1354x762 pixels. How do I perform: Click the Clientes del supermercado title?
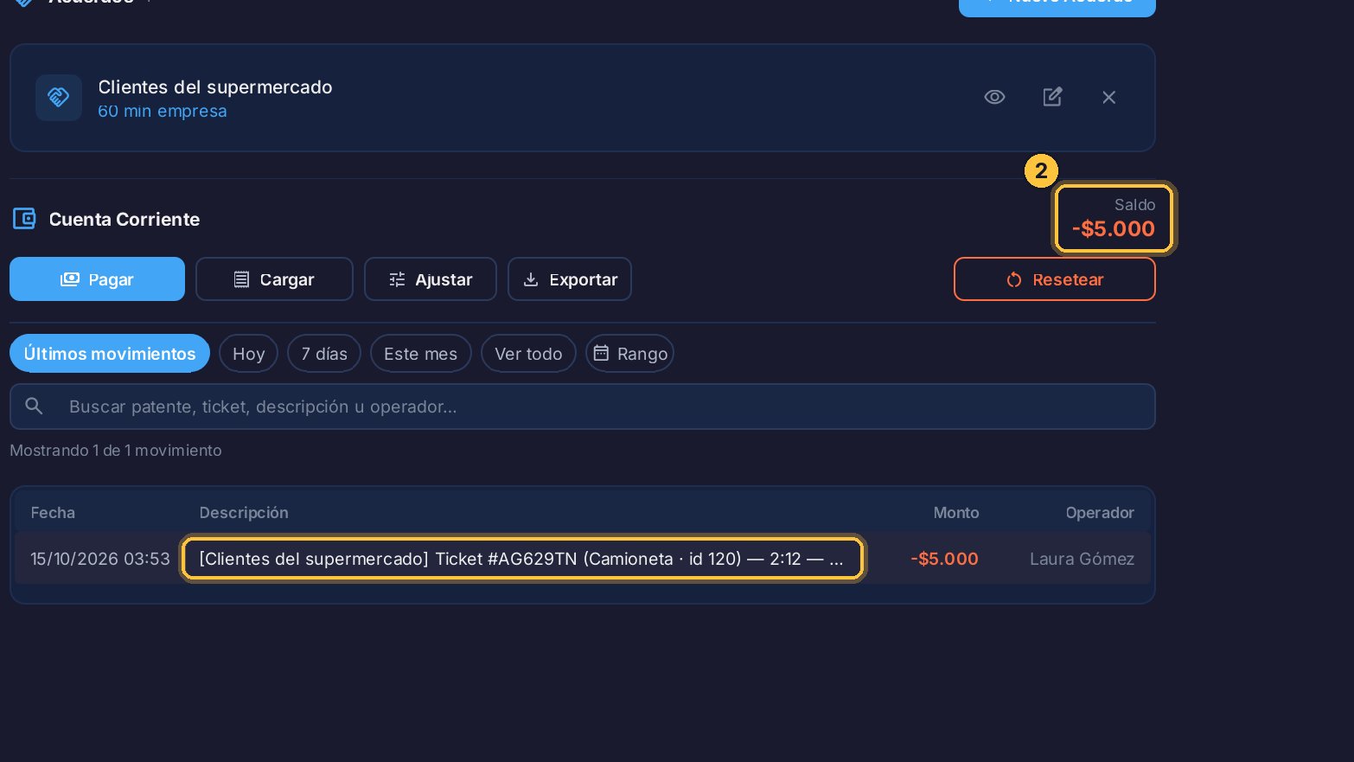click(x=215, y=86)
